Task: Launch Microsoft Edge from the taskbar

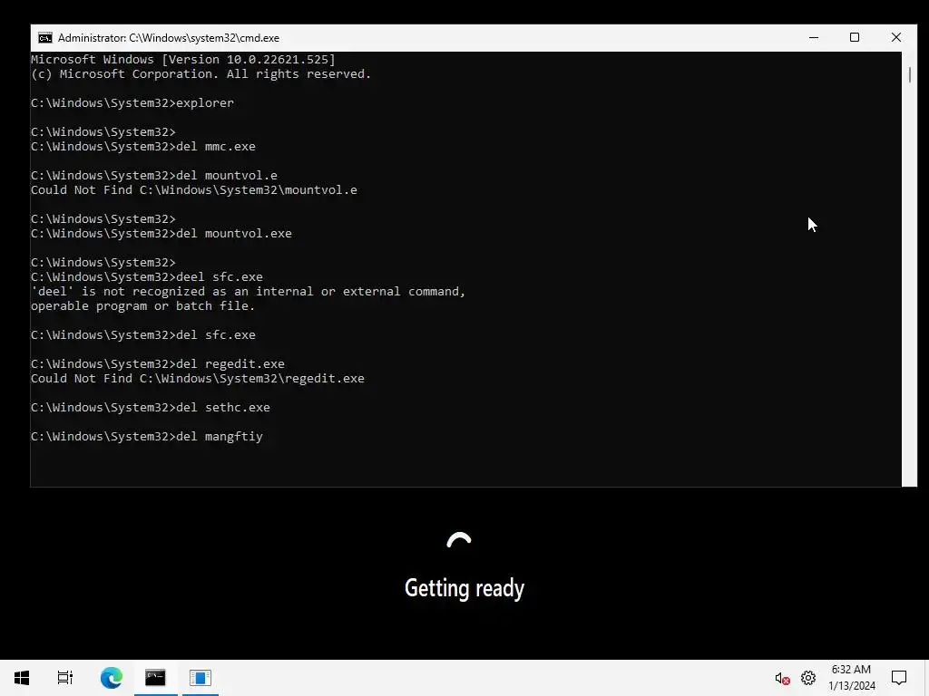Action: coord(111,677)
